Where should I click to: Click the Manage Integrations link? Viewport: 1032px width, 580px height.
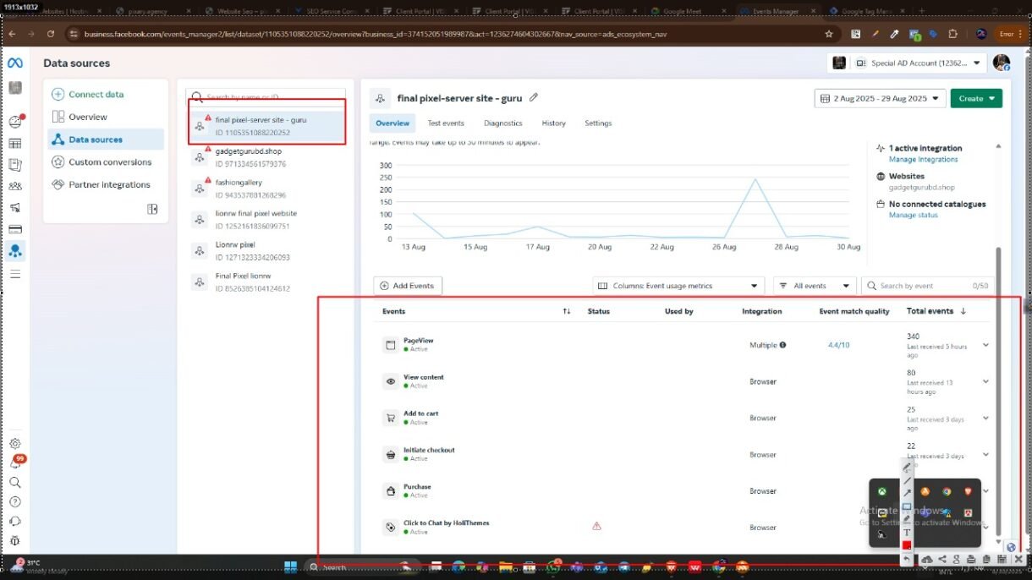[923, 159]
